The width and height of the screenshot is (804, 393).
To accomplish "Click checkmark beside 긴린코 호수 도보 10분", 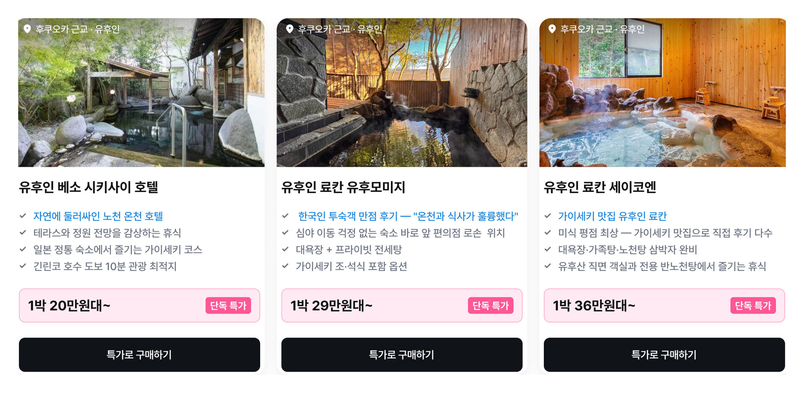I will click(23, 266).
